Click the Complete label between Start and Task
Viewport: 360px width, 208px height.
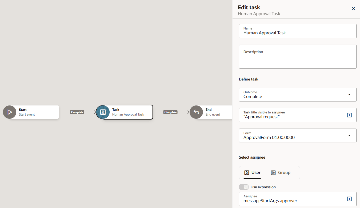[77, 112]
